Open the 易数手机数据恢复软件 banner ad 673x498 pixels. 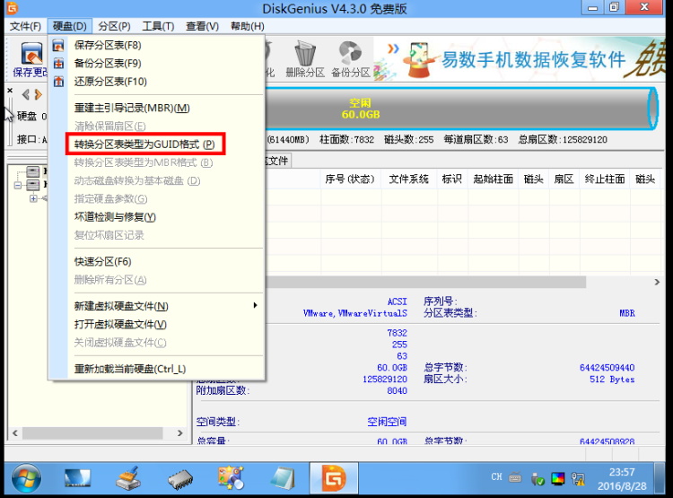519,59
